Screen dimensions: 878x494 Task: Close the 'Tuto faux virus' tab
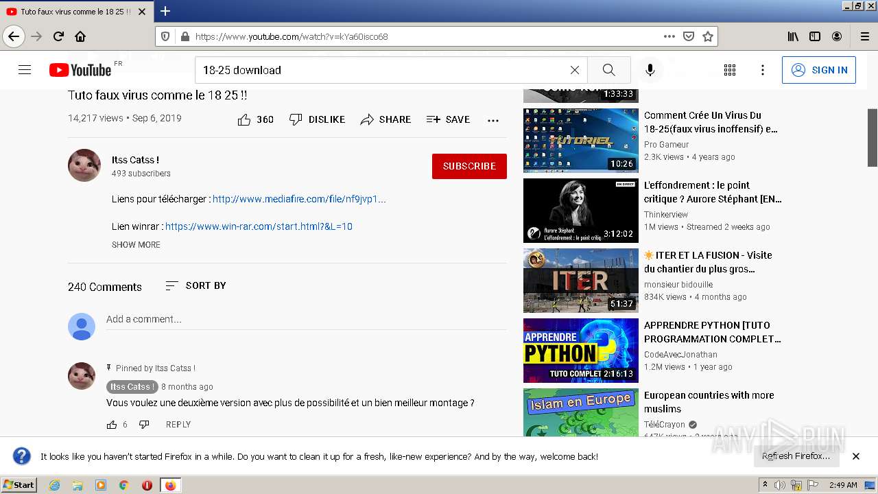[142, 12]
